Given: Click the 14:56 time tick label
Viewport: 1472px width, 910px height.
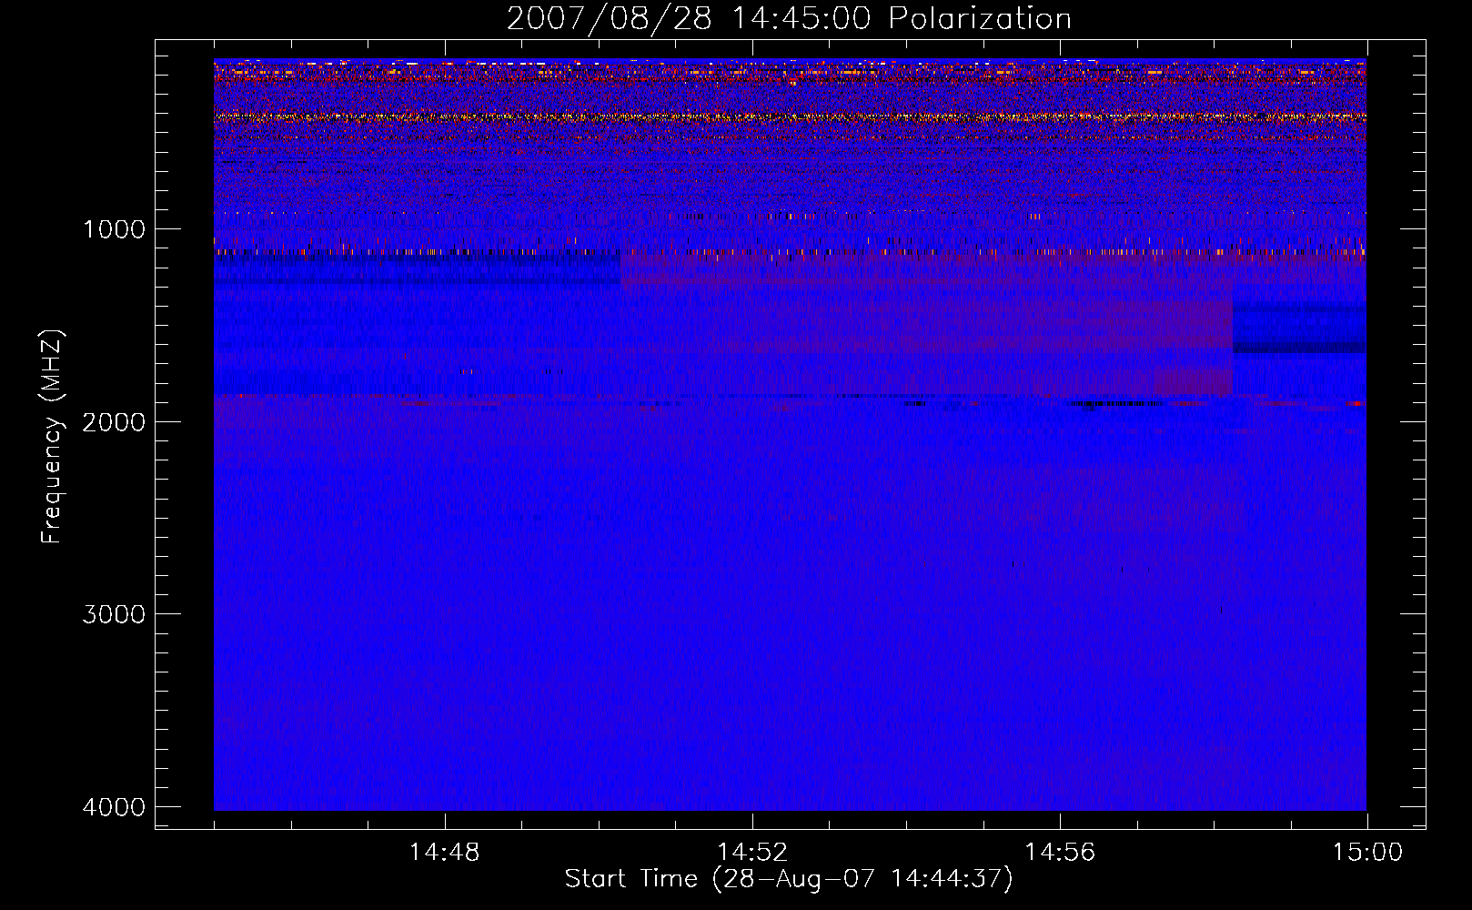Looking at the screenshot, I should (1060, 853).
